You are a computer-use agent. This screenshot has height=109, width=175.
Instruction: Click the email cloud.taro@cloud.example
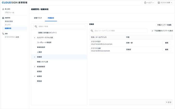pyautogui.click(x=101, y=51)
